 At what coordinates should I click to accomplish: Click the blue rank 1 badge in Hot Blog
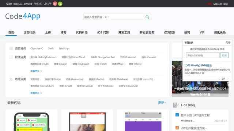[x=177, y=115]
